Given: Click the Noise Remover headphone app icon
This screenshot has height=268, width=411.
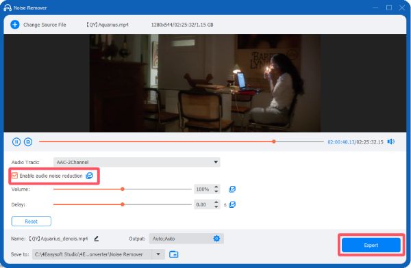Looking at the screenshot, I should tap(8, 8).
